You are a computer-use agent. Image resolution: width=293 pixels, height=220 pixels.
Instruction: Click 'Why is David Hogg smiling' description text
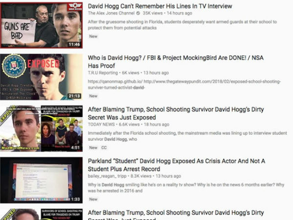186,188
